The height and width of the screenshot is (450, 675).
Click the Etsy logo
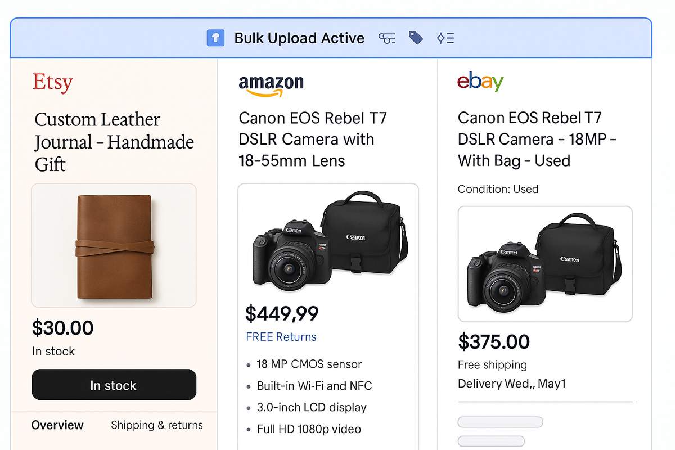[x=52, y=83]
